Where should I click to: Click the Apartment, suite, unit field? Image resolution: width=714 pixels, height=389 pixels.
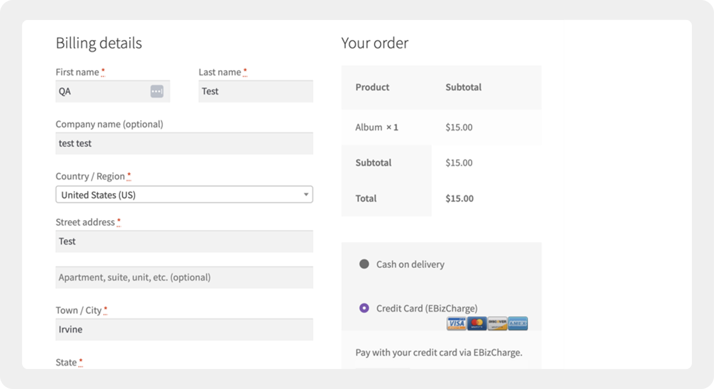(x=184, y=277)
